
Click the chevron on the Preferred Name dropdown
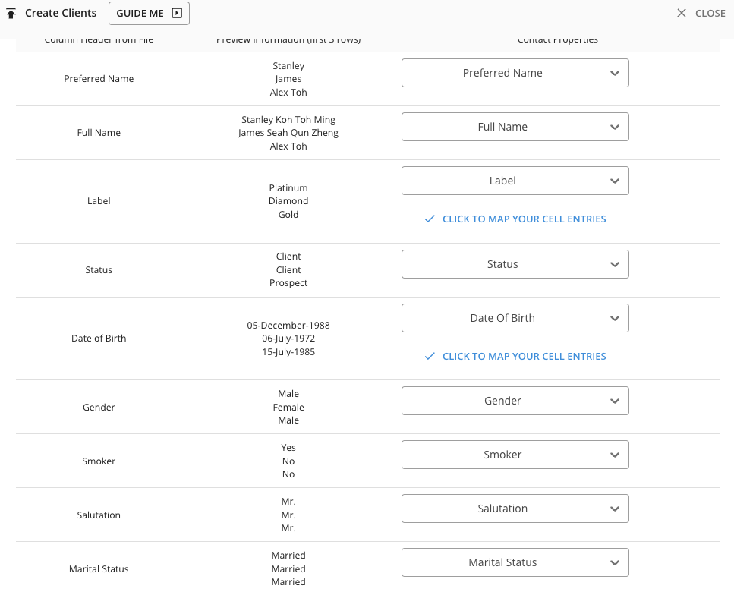pos(616,73)
